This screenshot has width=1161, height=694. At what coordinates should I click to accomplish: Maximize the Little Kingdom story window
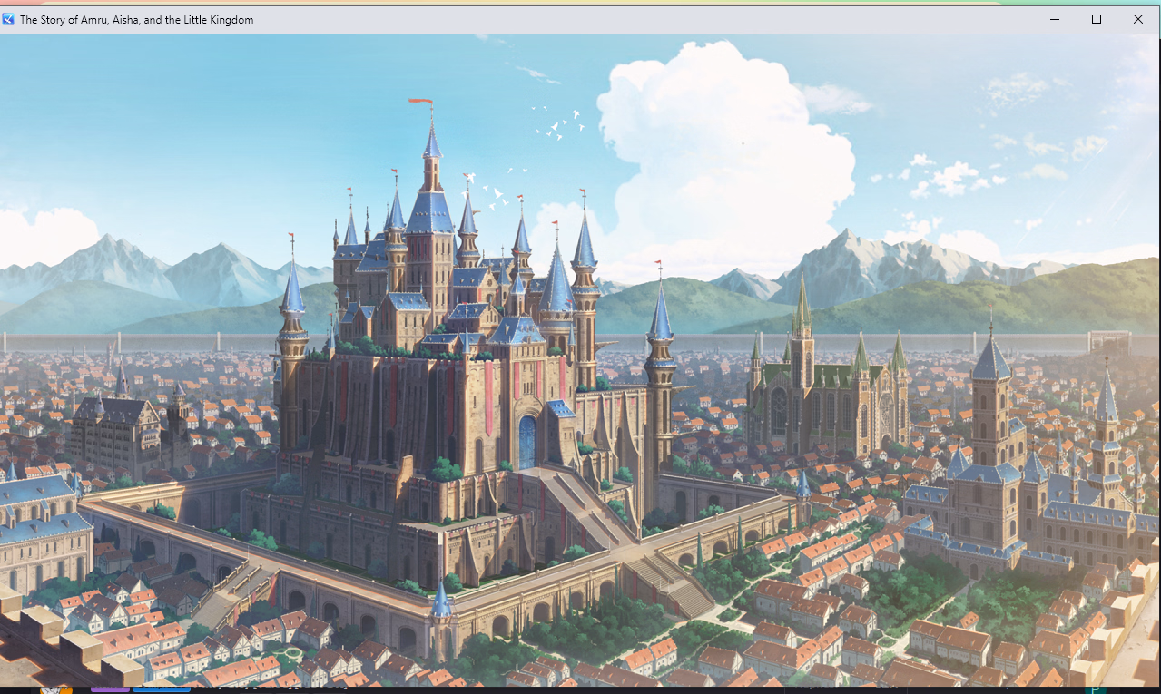coord(1097,19)
